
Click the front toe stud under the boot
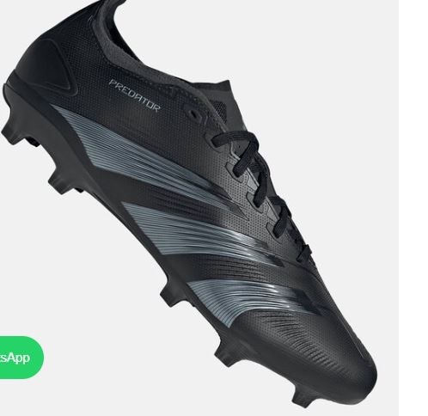303,397
